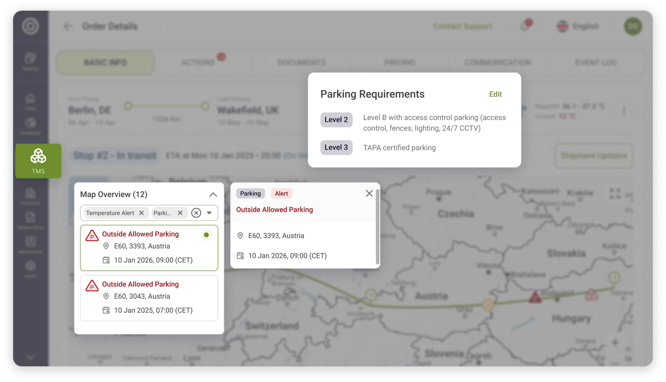
Task: Click the first Outside Allowed Parking warning icon
Action: (x=92, y=236)
